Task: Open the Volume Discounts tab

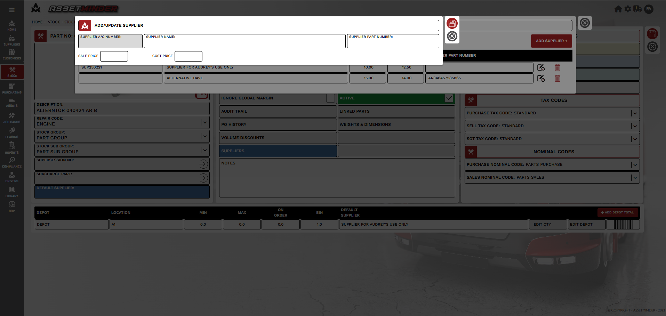Action: tap(278, 138)
